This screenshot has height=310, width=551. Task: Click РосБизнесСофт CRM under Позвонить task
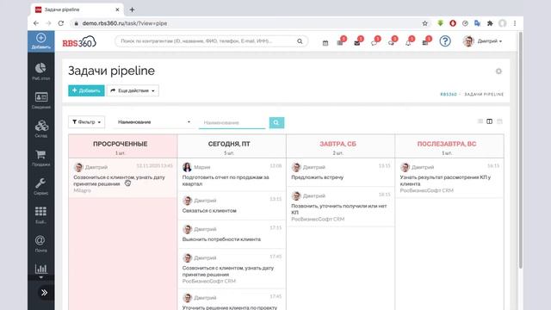click(318, 219)
